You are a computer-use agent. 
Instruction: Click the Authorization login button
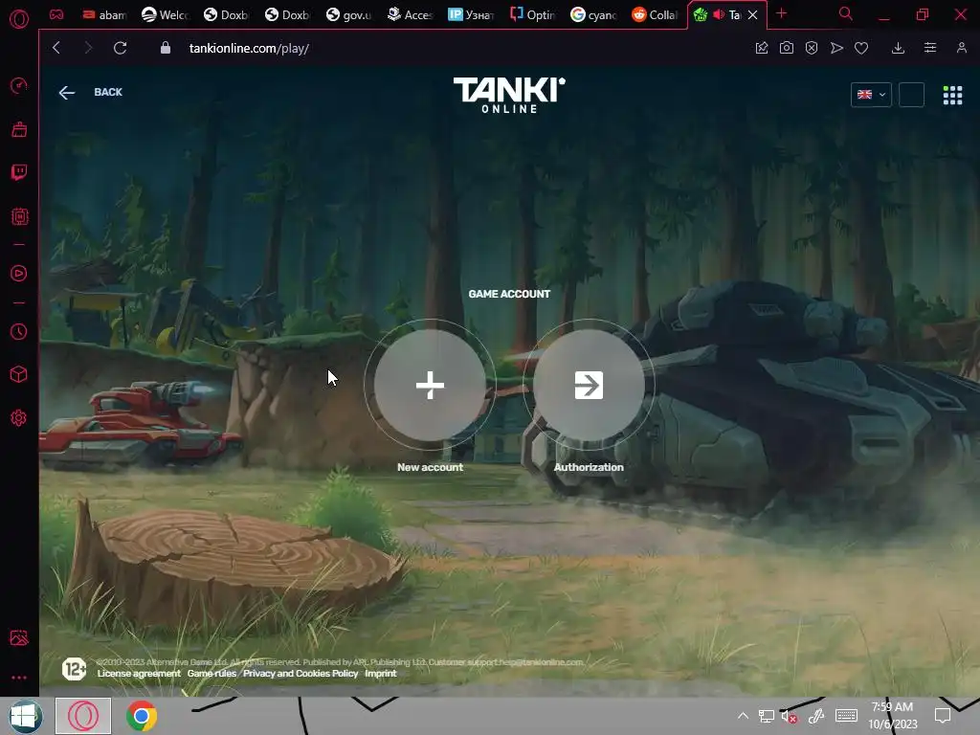pos(589,385)
